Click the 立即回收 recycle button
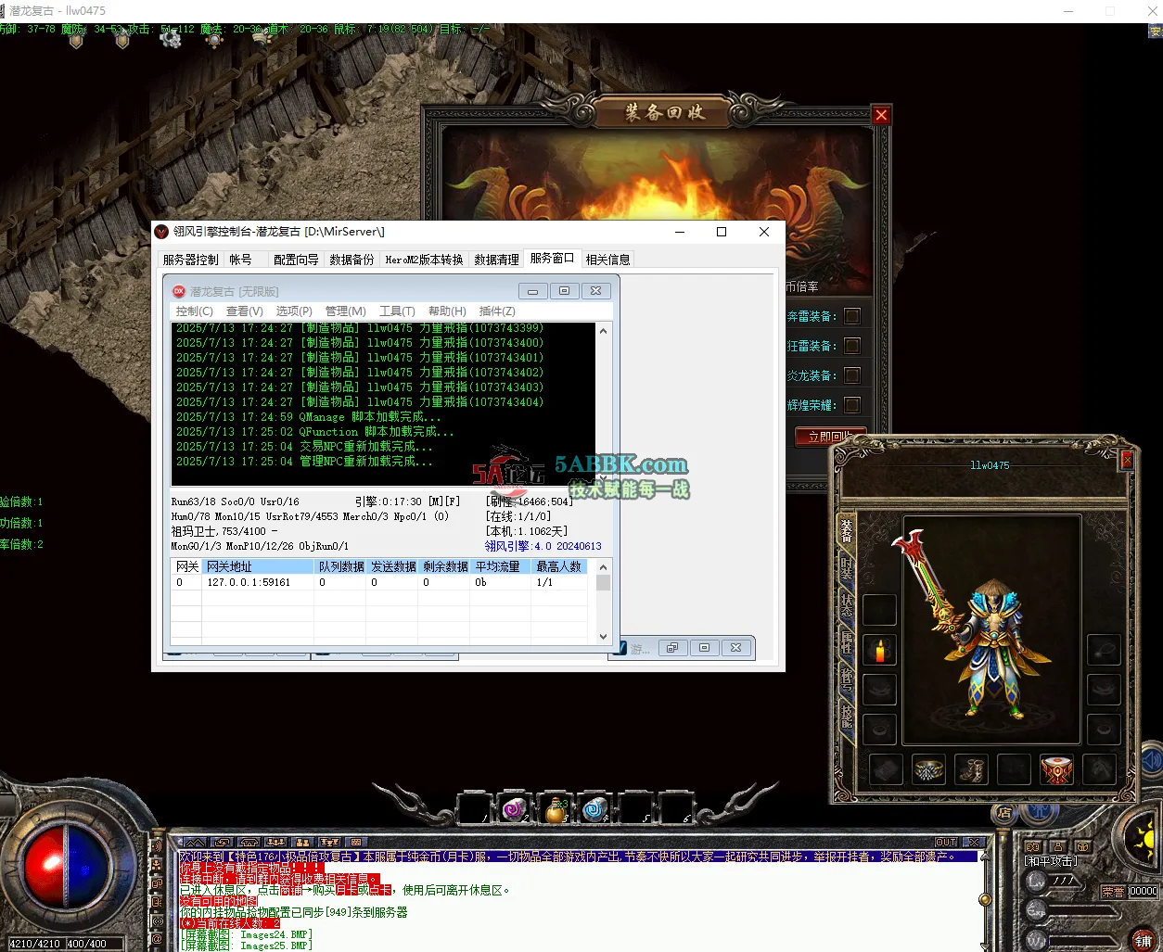 point(830,436)
